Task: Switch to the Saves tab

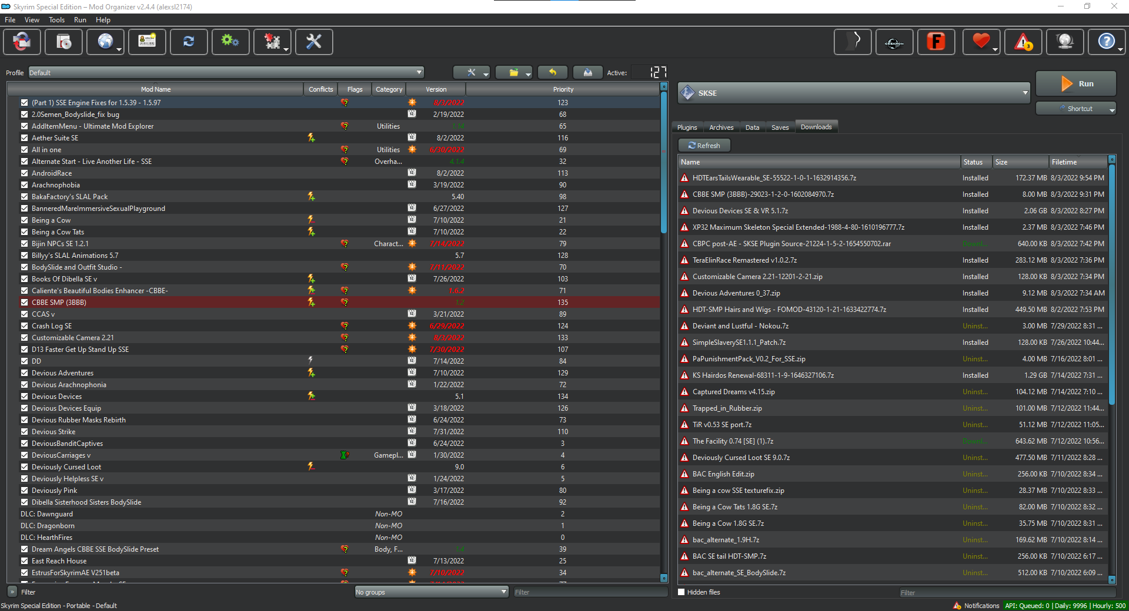Action: 780,127
